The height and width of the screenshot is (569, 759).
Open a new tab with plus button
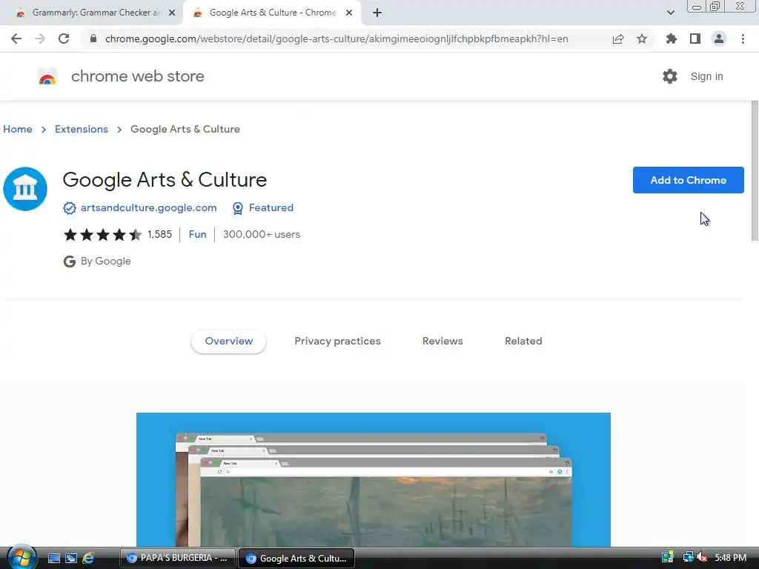[x=377, y=13]
